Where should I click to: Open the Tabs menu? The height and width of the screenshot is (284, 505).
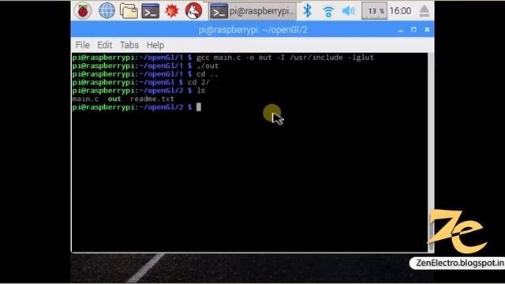click(x=129, y=45)
